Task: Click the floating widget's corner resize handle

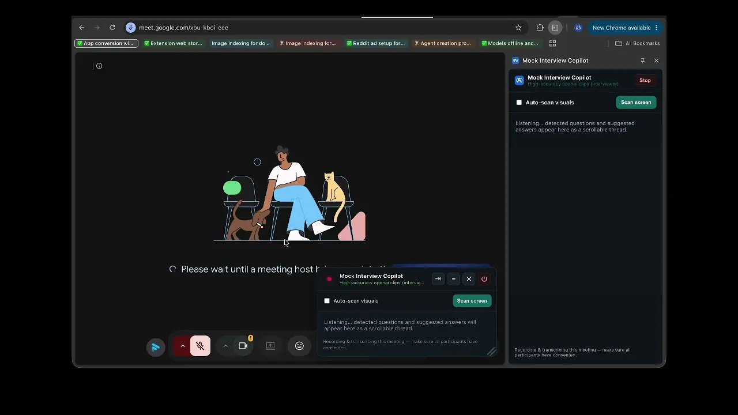Action: point(492,352)
